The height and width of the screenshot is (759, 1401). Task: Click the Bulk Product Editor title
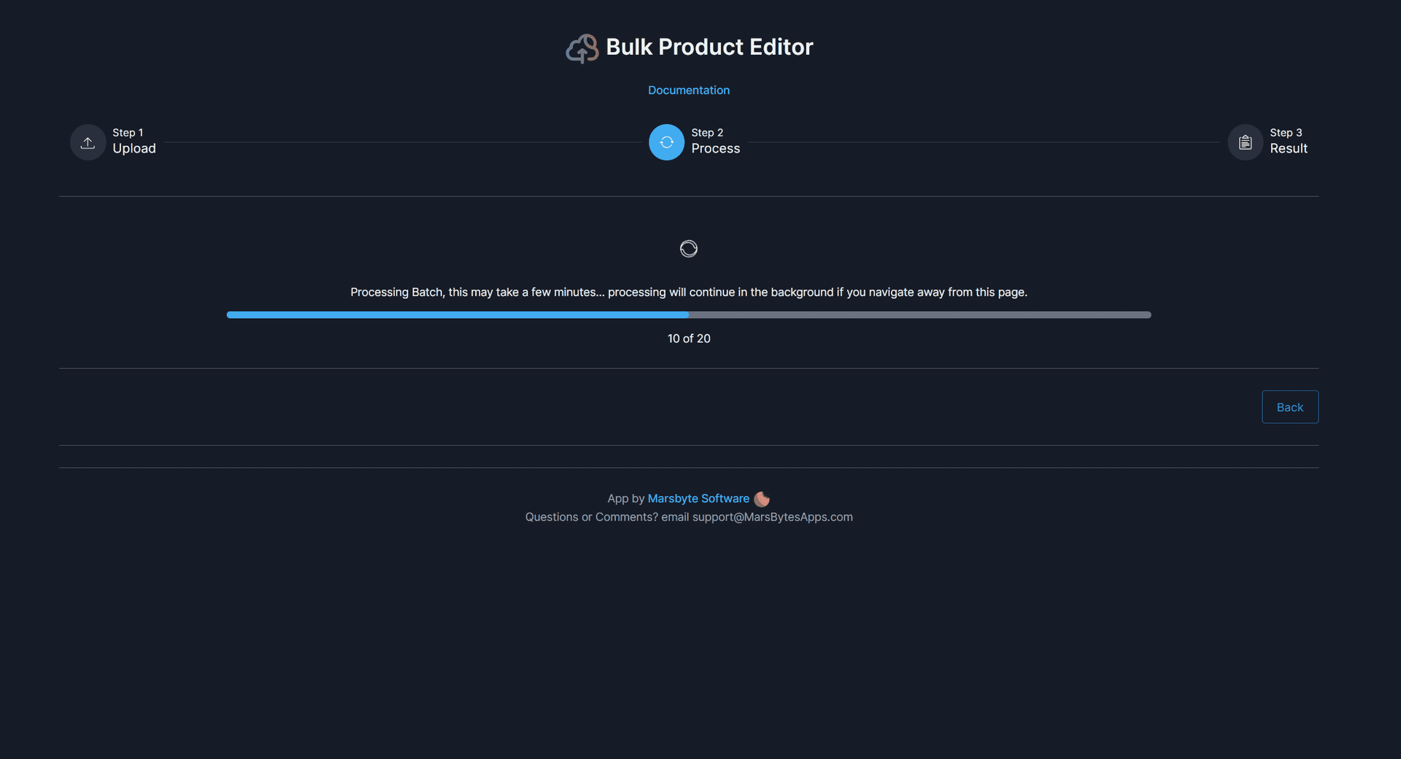pyautogui.click(x=709, y=47)
